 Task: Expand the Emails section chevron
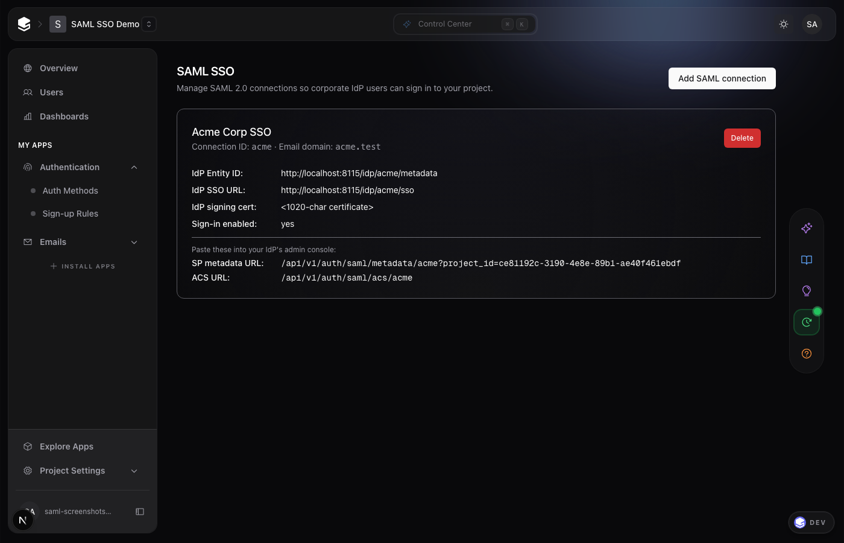[134, 242]
